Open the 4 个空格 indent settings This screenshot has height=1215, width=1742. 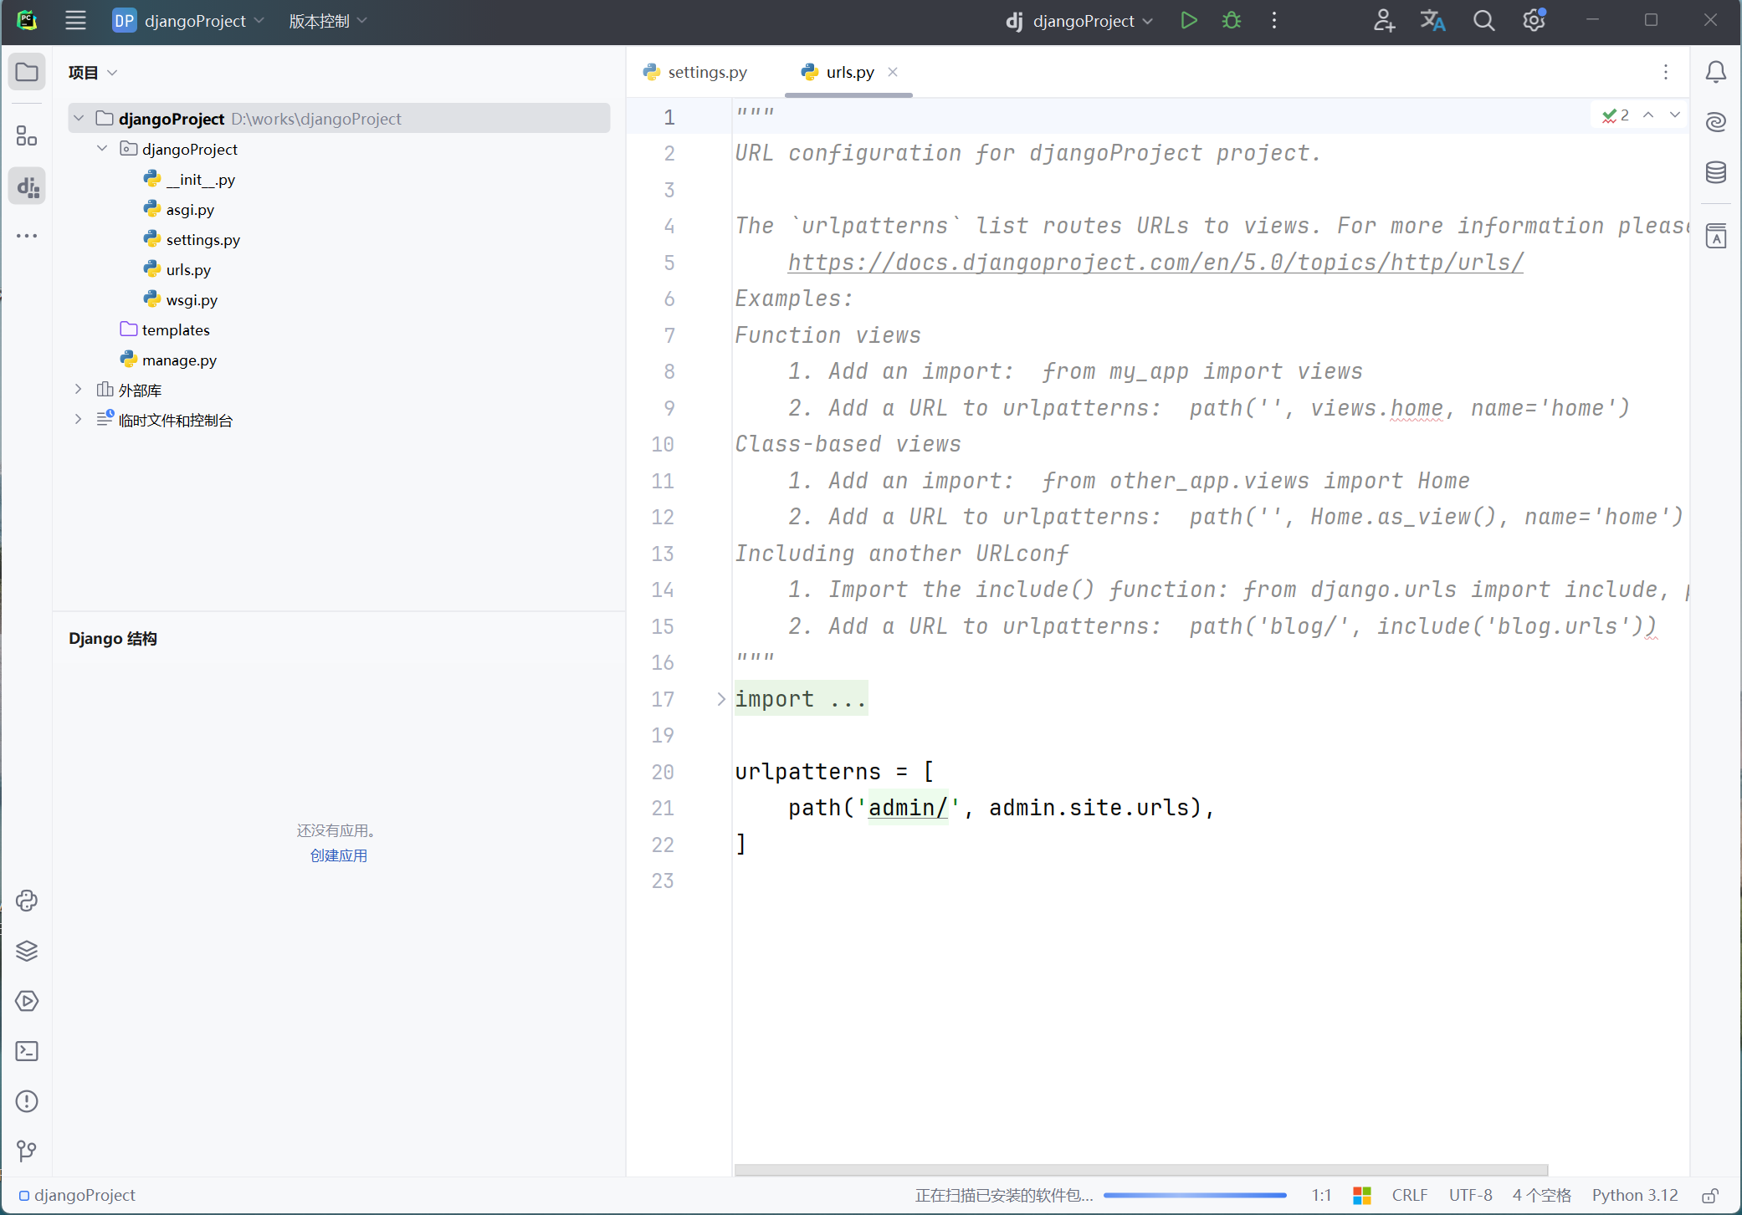[1541, 1196]
